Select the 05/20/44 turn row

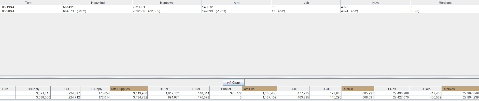[239, 11]
